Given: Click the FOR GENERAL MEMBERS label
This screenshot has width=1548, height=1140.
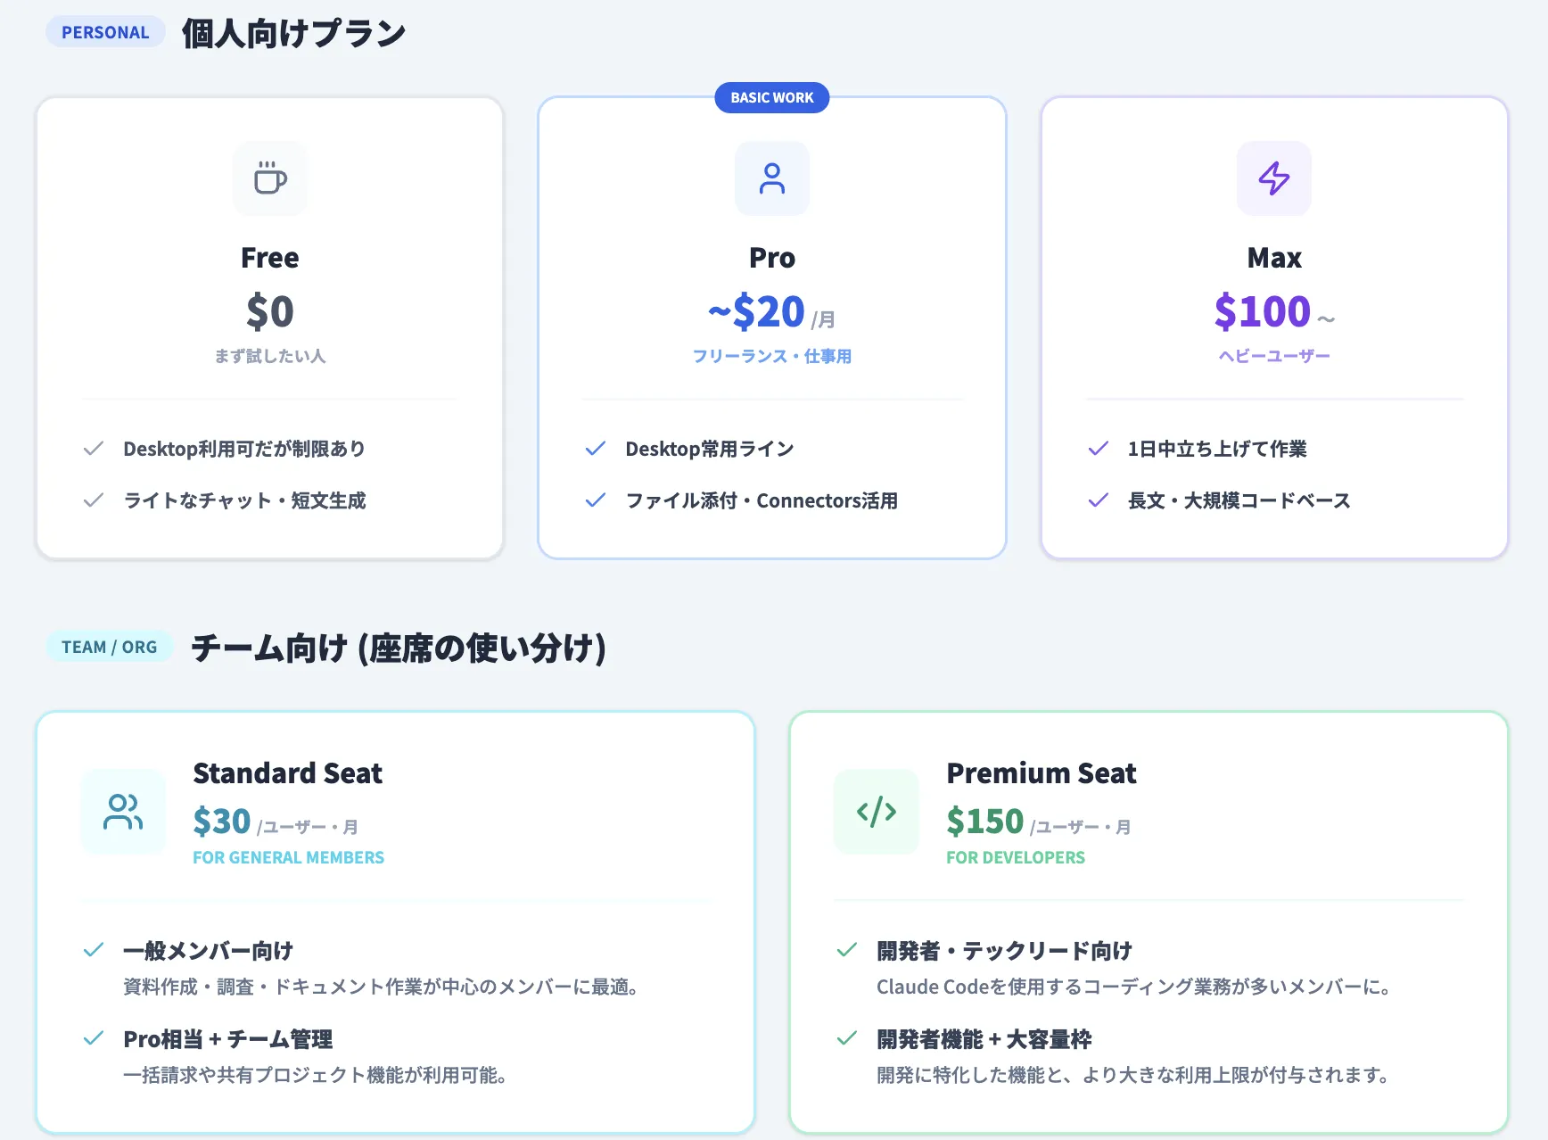Looking at the screenshot, I should click(288, 857).
